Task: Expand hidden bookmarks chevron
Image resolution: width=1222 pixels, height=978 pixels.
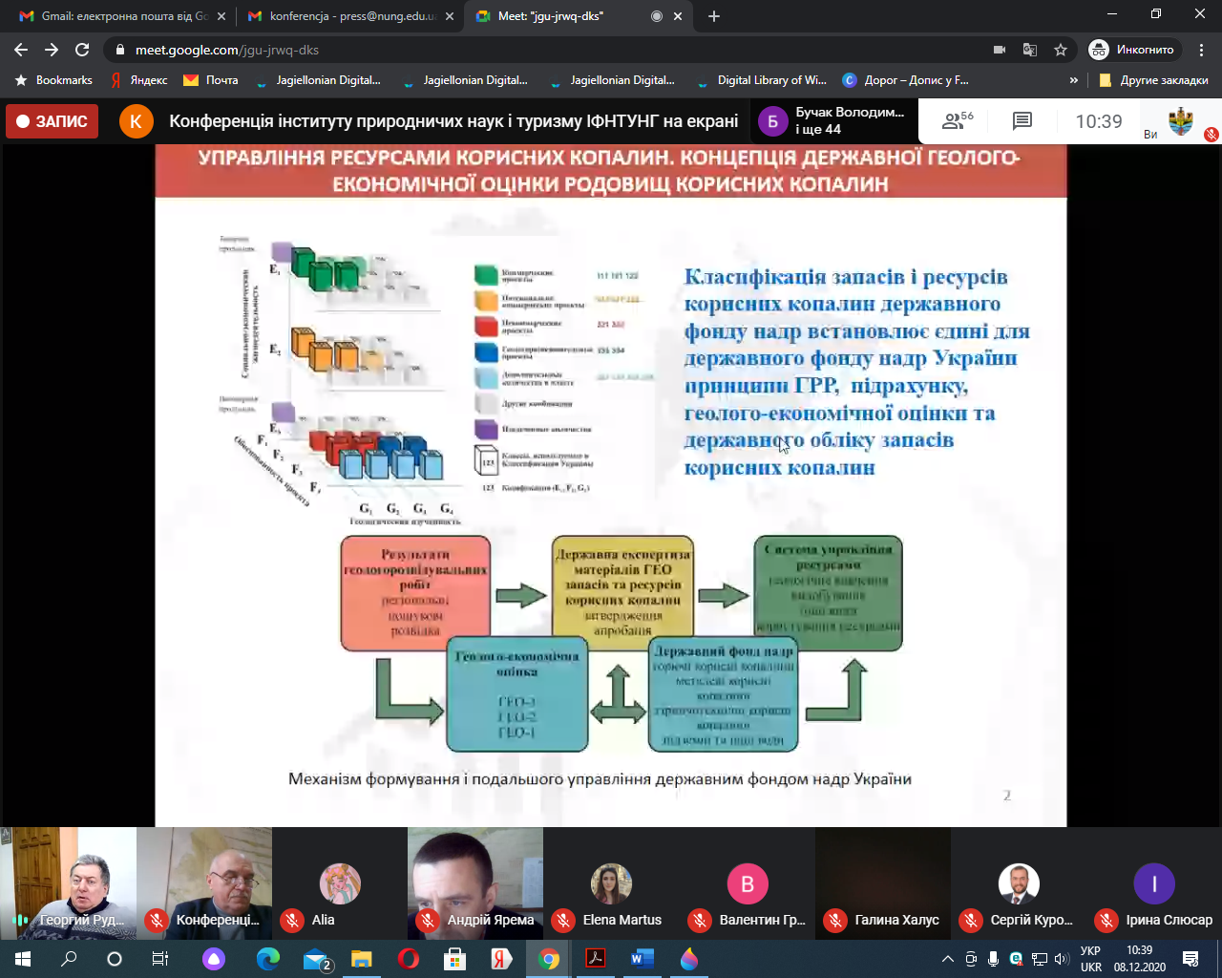Action: point(1074,80)
